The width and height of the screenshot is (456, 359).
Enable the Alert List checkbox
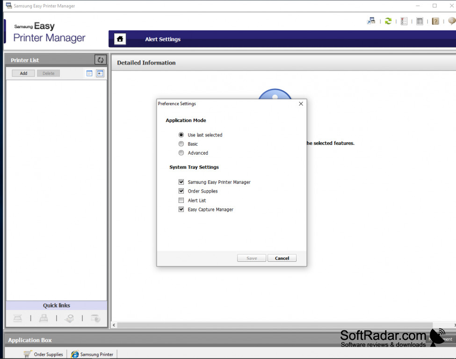(x=181, y=200)
